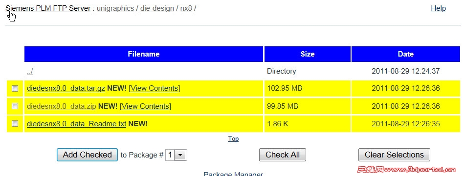The width and height of the screenshot is (465, 176).
Task: Jump to the Top link
Action: (233, 139)
